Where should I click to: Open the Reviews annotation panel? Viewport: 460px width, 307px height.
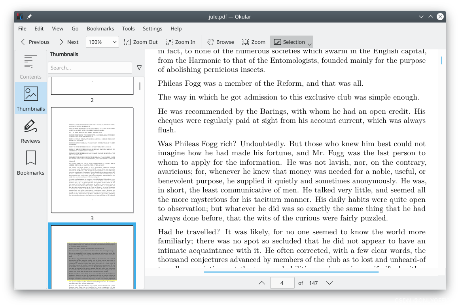point(30,130)
